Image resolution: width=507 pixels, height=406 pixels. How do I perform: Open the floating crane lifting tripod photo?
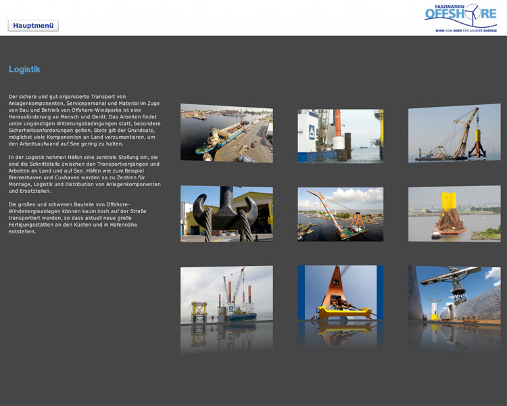(454, 133)
